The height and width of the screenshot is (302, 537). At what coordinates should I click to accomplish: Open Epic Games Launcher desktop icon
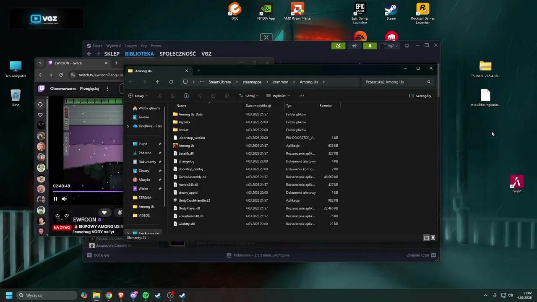tap(360, 13)
